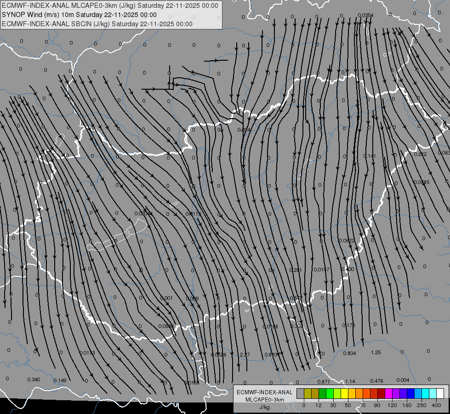Click the map value 0.001
450x414 pixels.
[166, 298]
